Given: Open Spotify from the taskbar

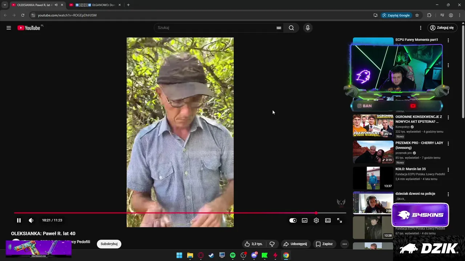Looking at the screenshot, I should 233,255.
